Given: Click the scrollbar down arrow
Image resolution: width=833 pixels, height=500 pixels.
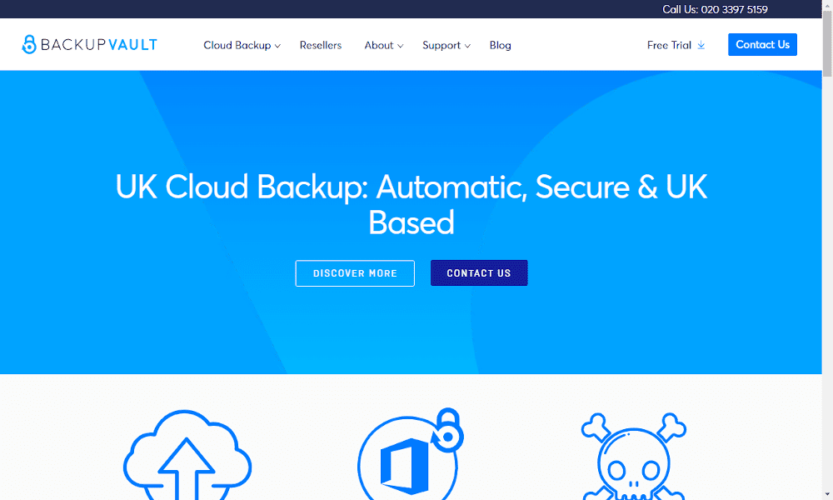Looking at the screenshot, I should point(827,495).
